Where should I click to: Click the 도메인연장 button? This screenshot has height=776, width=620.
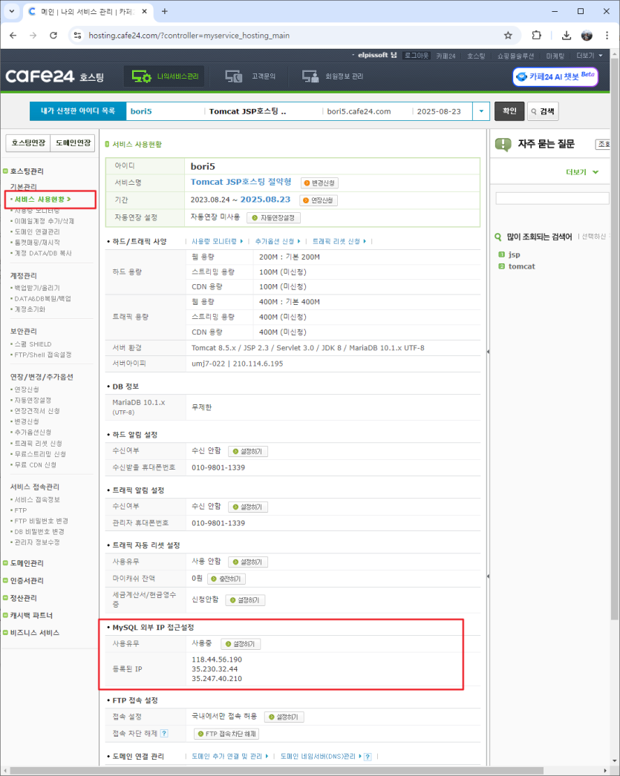(x=73, y=142)
